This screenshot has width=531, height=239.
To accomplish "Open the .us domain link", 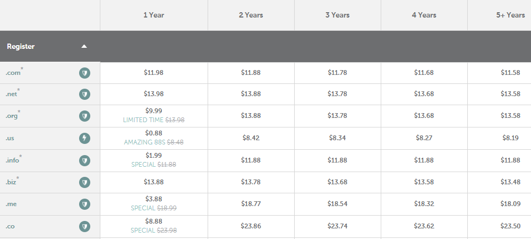I will click(10, 138).
